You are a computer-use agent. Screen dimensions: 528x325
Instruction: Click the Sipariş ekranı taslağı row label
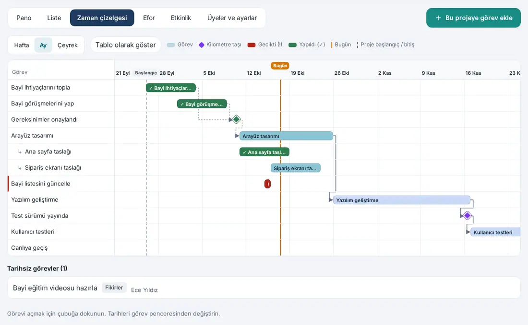(53, 168)
